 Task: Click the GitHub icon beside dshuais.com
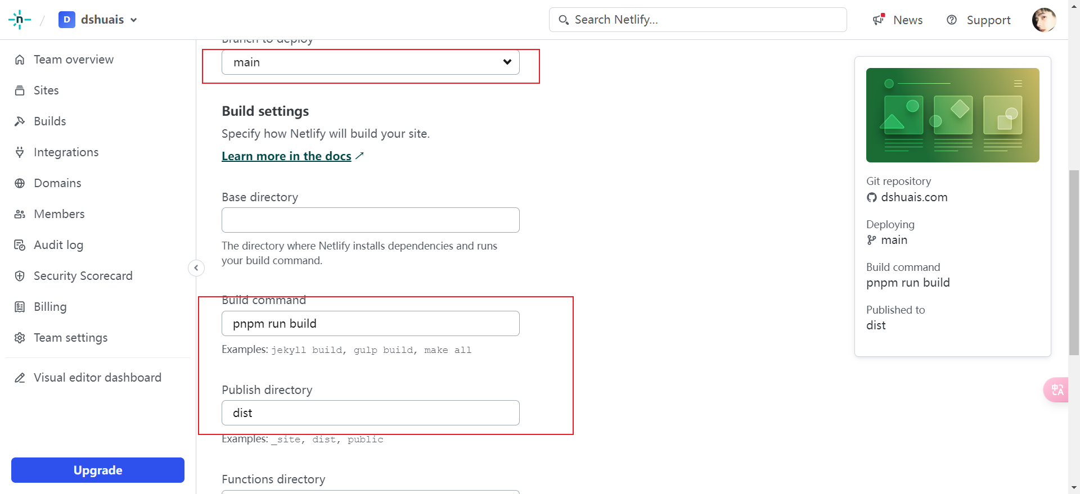point(872,197)
